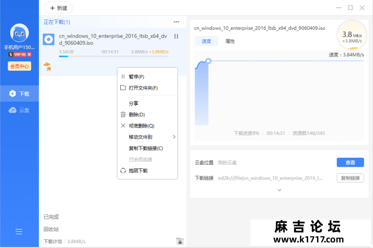Image resolution: width=373 pixels, height=248 pixels.
Task: Click the user avatar bird icon
Action: [x=20, y=33]
